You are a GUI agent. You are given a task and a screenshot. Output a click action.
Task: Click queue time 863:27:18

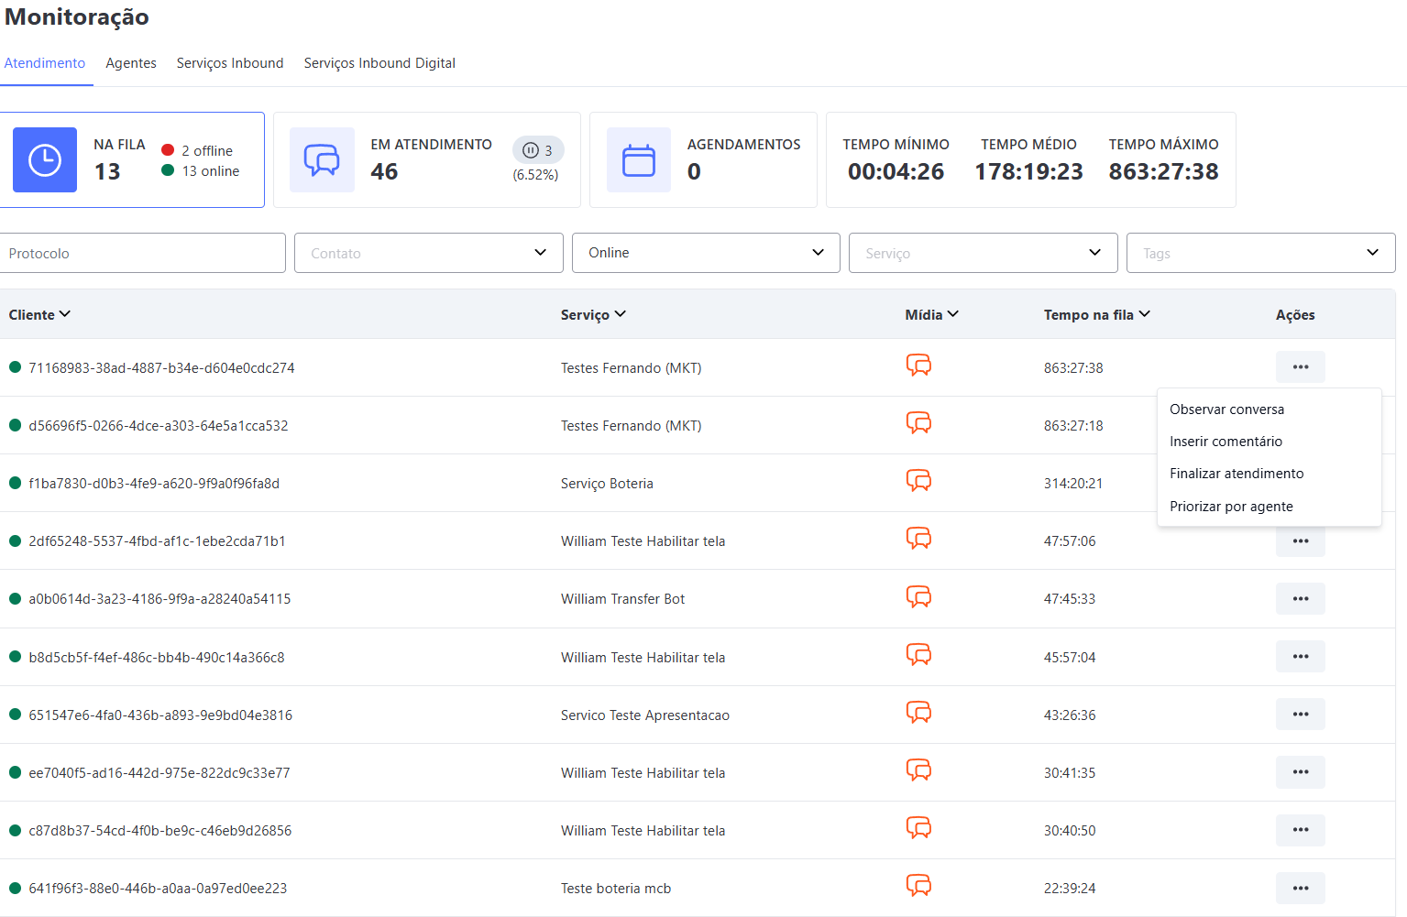pos(1073,426)
